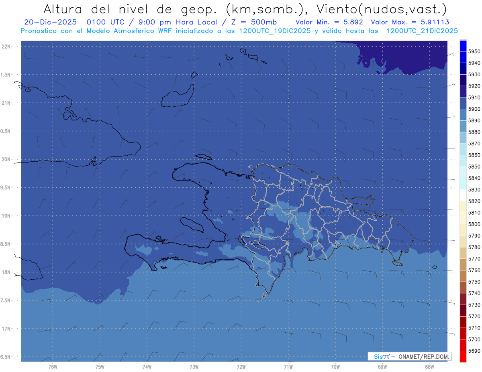Click the "Valor Max. = 5.91113" text

[410, 22]
